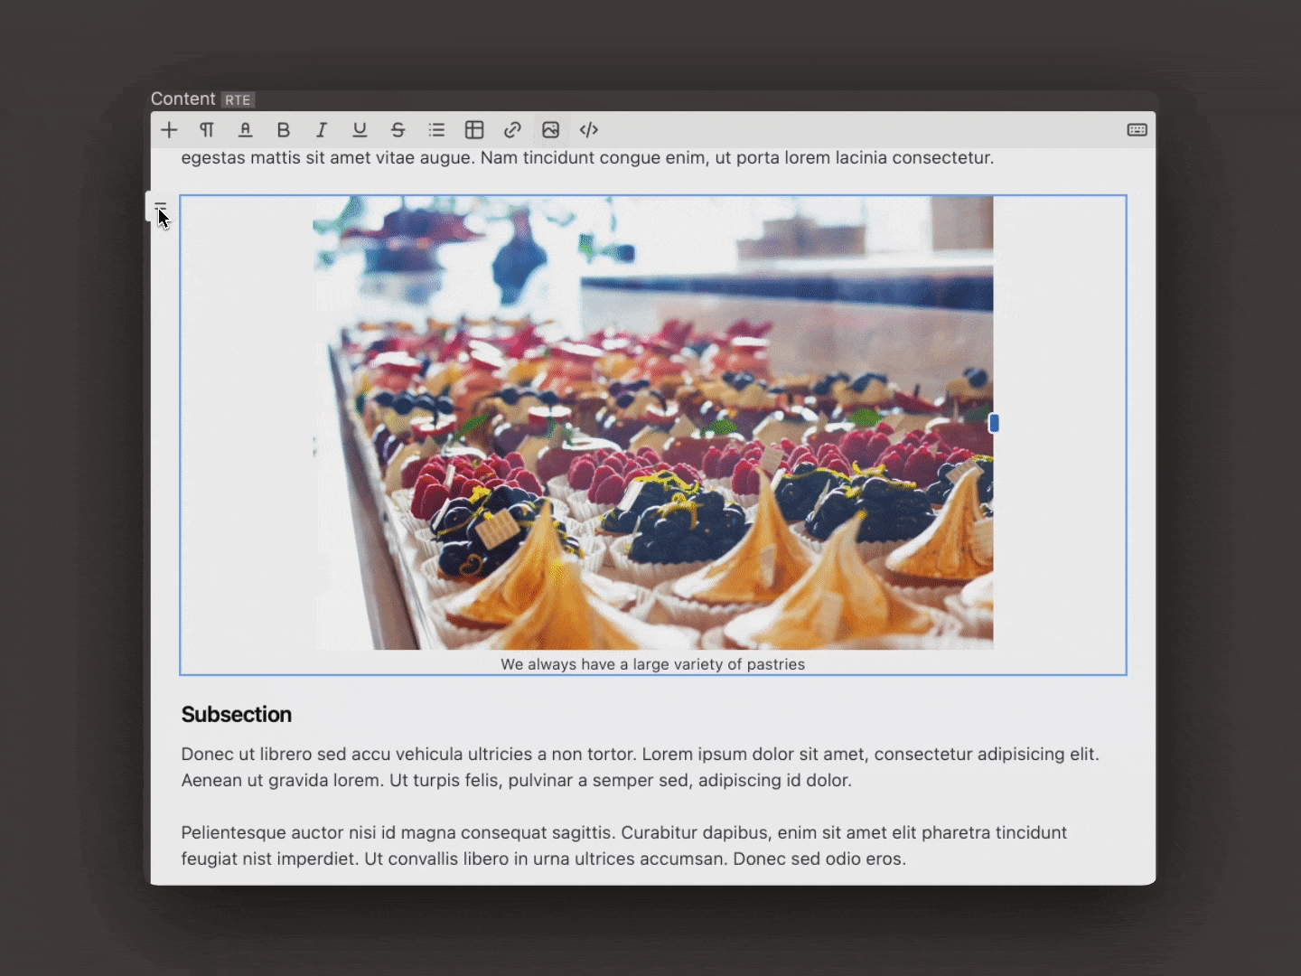Select the text color formatting icon
Viewport: 1301px width, 976px height.
(x=245, y=129)
